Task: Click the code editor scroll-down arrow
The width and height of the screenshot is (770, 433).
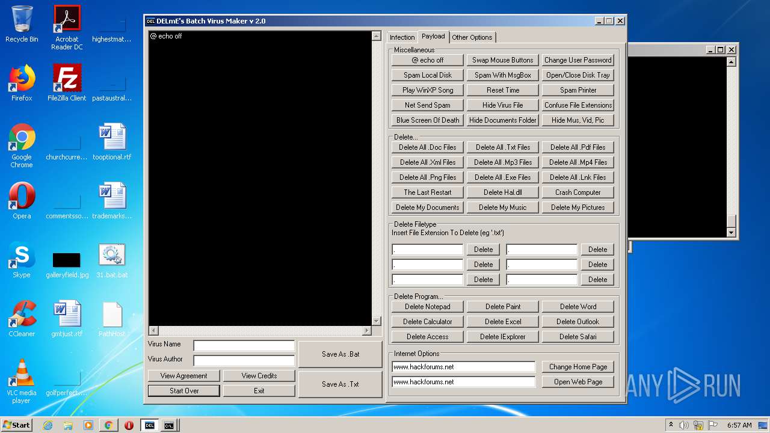Action: 377,321
